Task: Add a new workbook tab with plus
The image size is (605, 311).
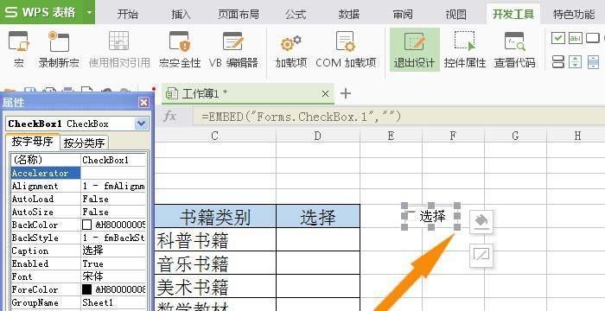Action: (346, 93)
